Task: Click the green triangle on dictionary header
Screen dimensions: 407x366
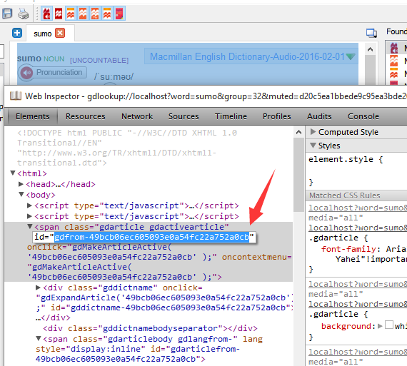Action: point(351,56)
